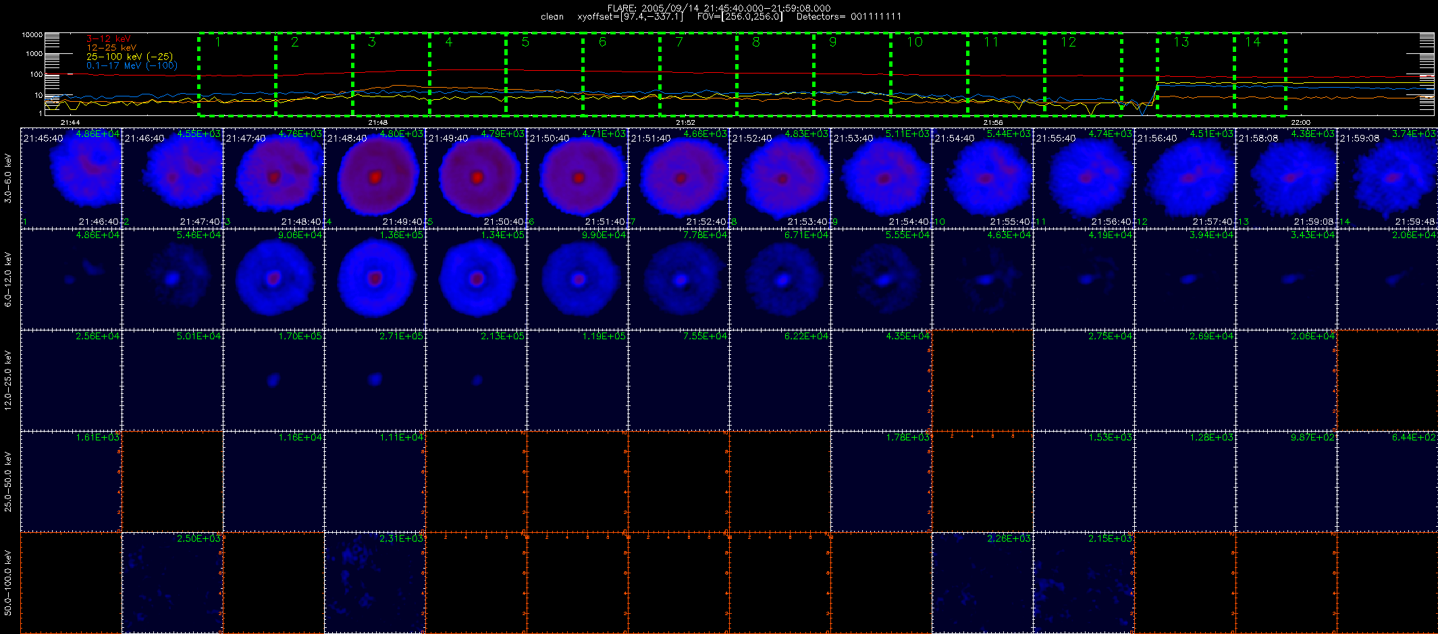Click the red "3-12 keV" legend entry
The width and height of the screenshot is (1438, 634).
(109, 39)
